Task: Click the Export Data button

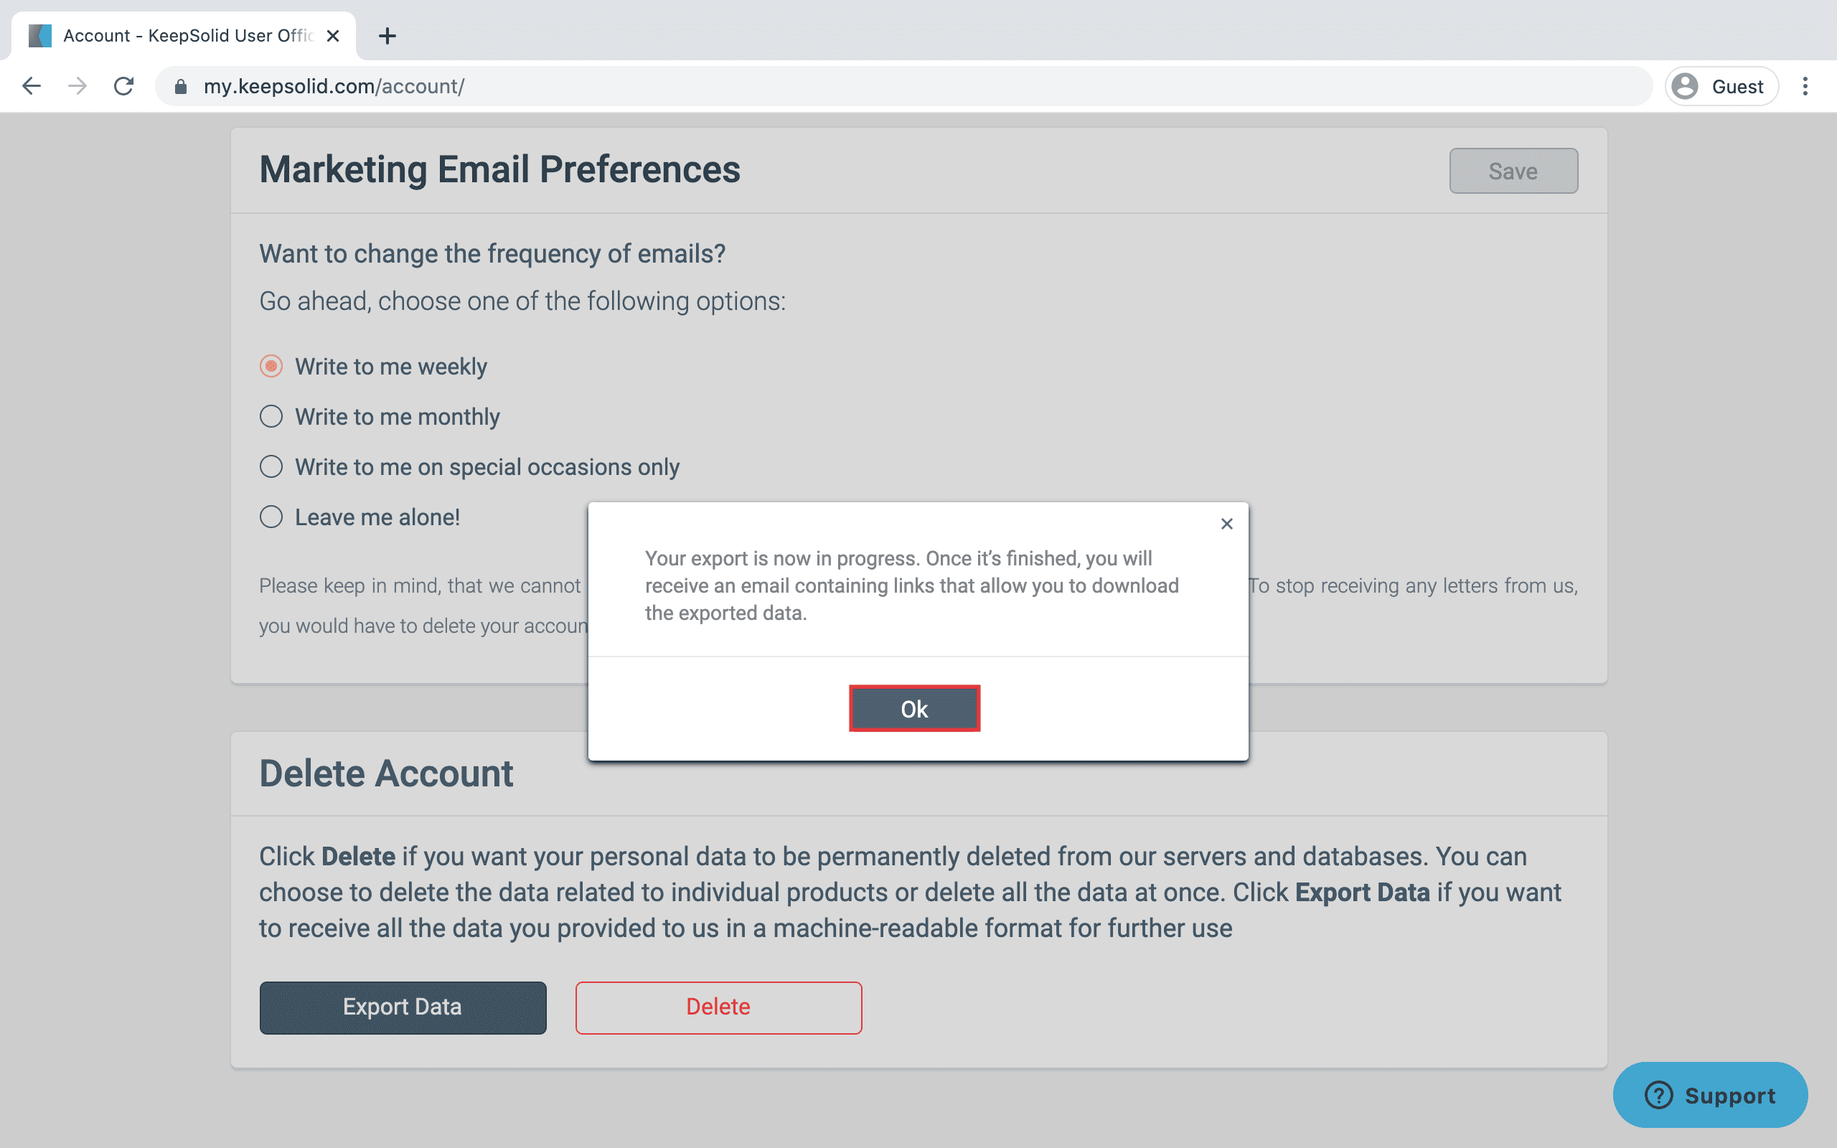Action: [403, 1007]
